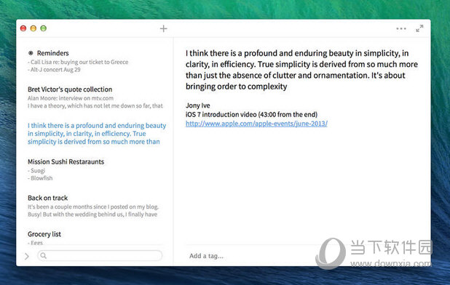450x285 pixels.
Task: Create a new note with the plus icon
Action: (x=164, y=28)
